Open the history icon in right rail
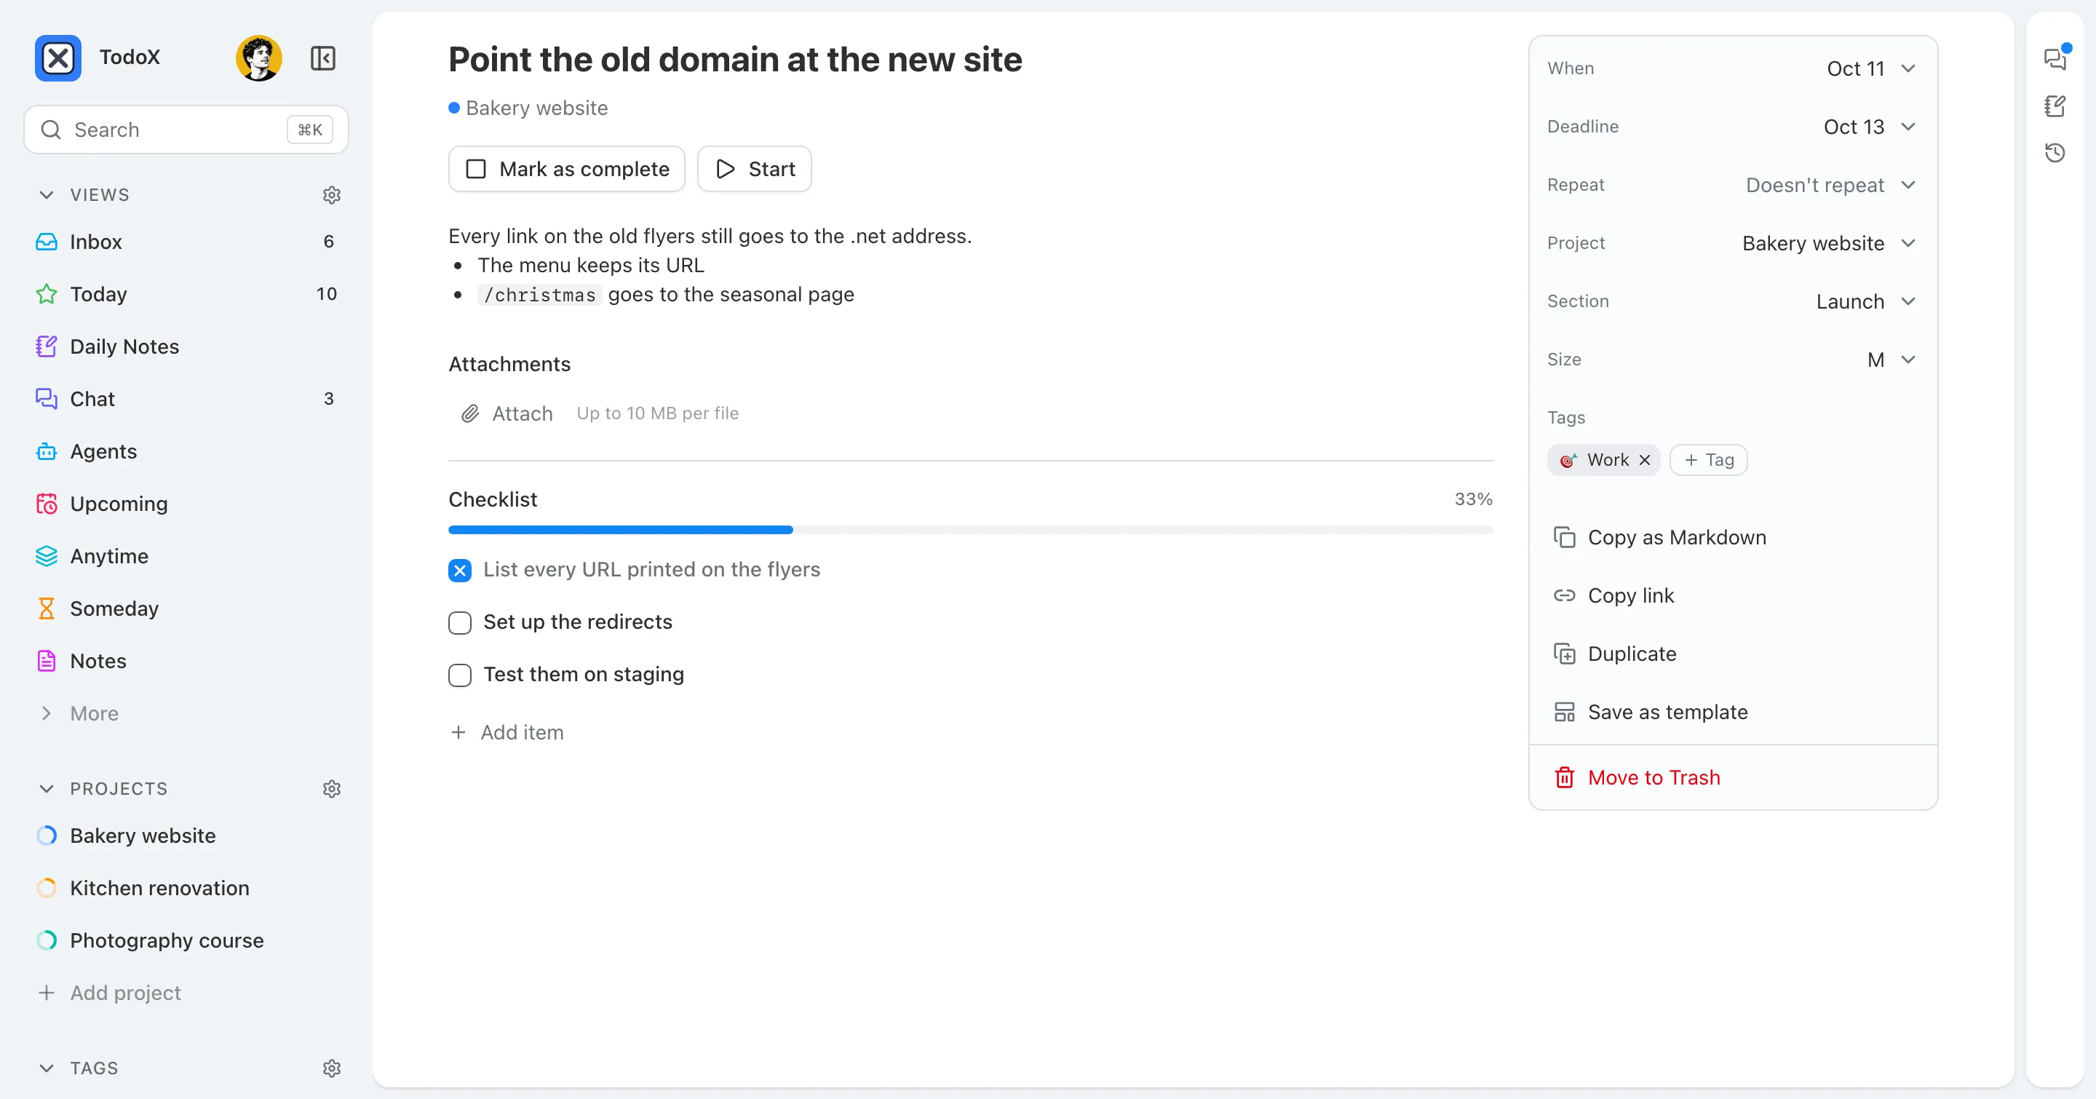The height and width of the screenshot is (1099, 2096). 2055,152
